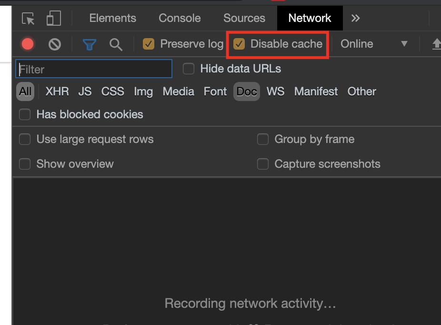Enable Use large request rows
Screen dimensions: 441x325
click(x=25, y=139)
